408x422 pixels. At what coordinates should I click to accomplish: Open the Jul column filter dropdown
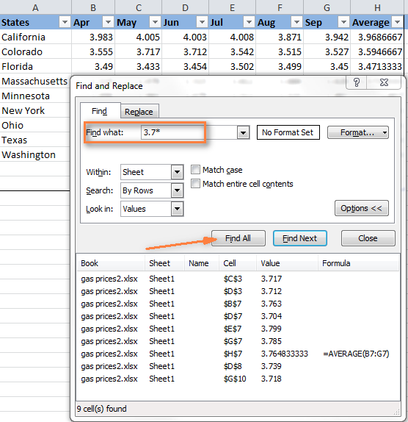point(249,22)
